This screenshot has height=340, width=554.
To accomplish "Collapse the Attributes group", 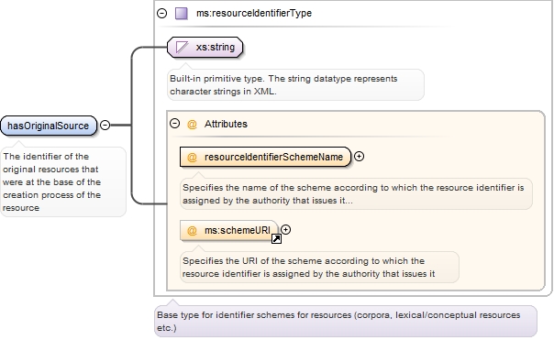I will pyautogui.click(x=174, y=123).
